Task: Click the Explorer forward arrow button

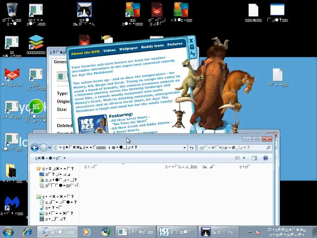Action: (x=43, y=148)
